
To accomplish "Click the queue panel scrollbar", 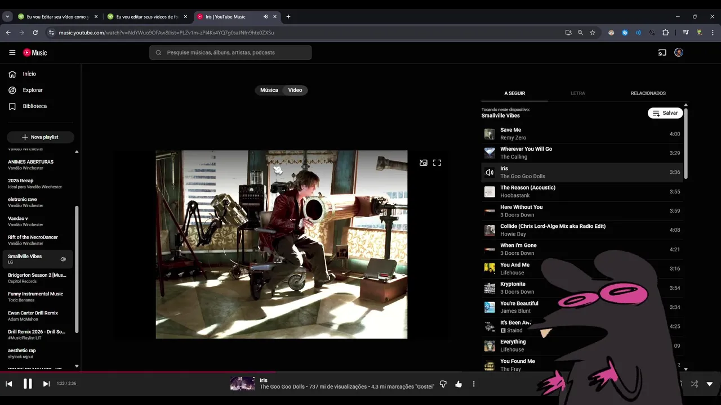I will click(x=686, y=143).
